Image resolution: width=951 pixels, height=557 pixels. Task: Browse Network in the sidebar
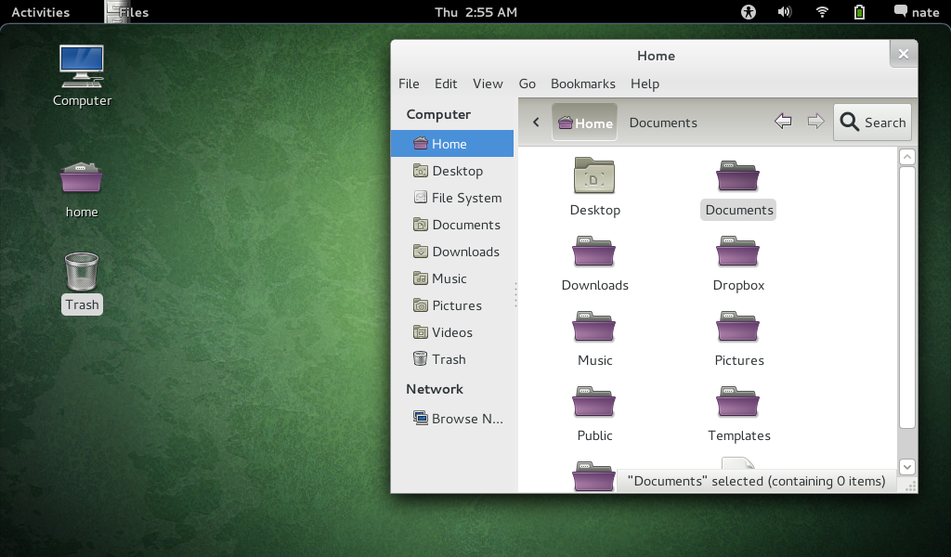[452, 419]
